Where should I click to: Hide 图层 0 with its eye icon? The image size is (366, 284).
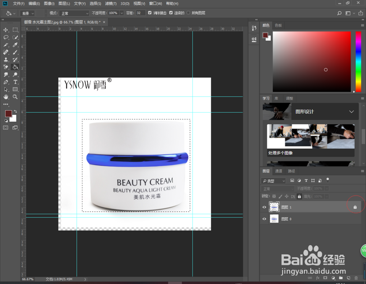coord(264,219)
